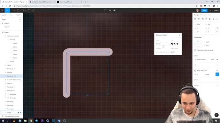The image size is (220, 123).
Task: Click the Create Component icon
Action: point(110,10)
